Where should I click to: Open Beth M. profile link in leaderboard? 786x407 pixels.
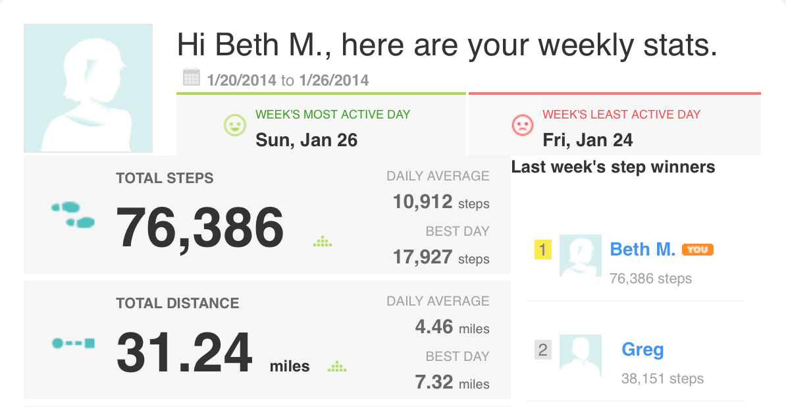click(x=642, y=249)
